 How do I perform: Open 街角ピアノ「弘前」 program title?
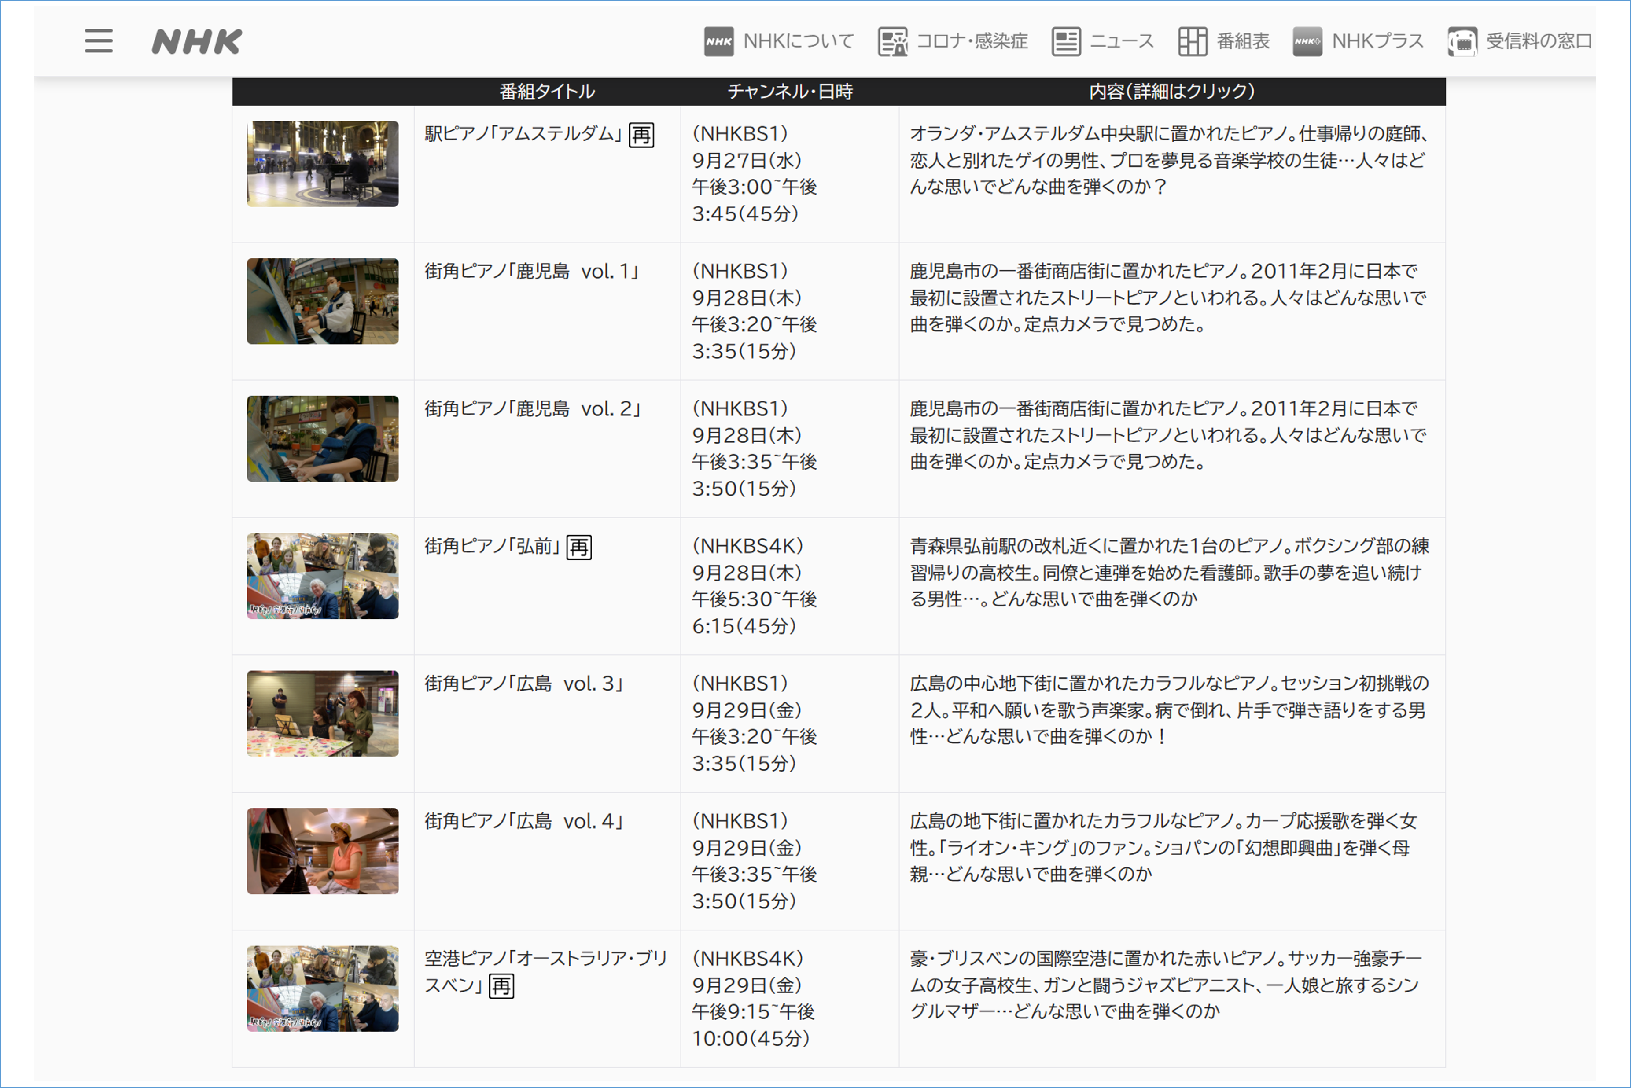point(492,546)
